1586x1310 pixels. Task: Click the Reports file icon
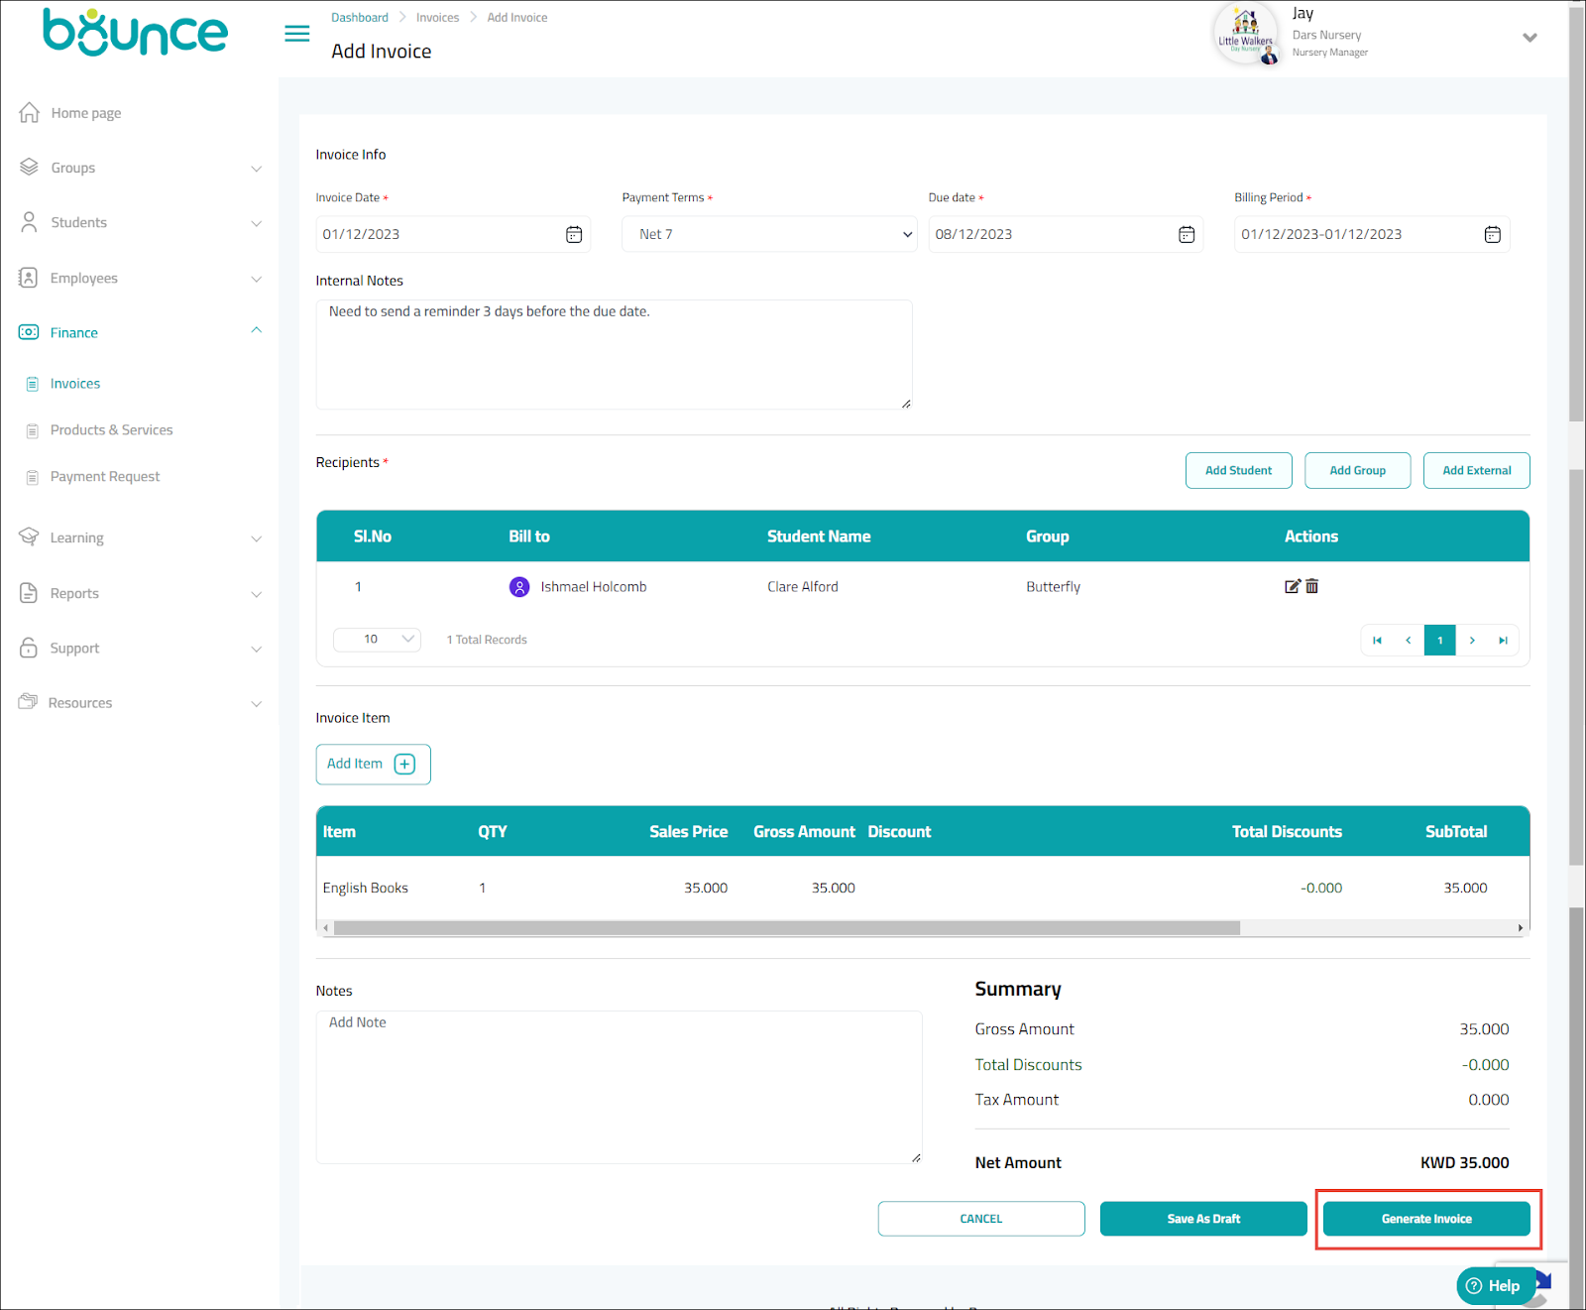pos(29,593)
